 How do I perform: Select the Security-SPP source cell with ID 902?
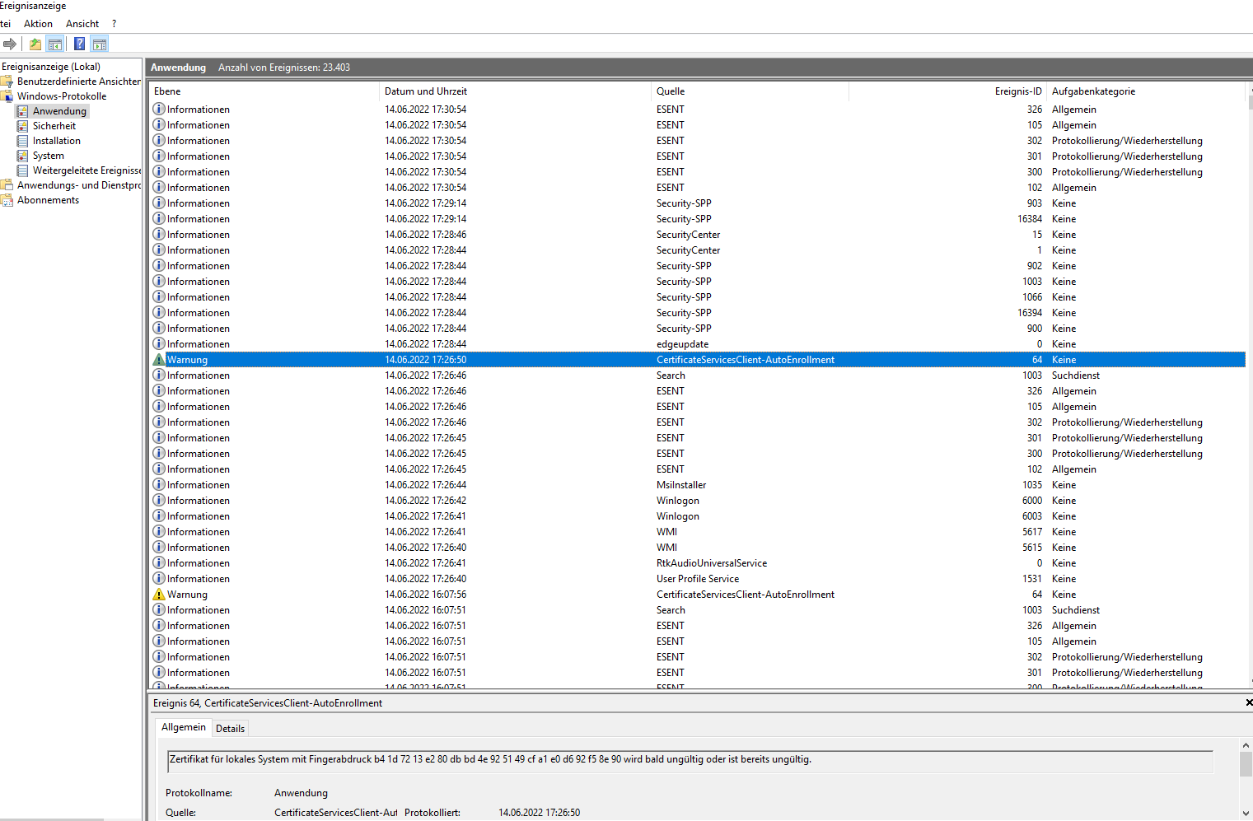[x=684, y=266]
